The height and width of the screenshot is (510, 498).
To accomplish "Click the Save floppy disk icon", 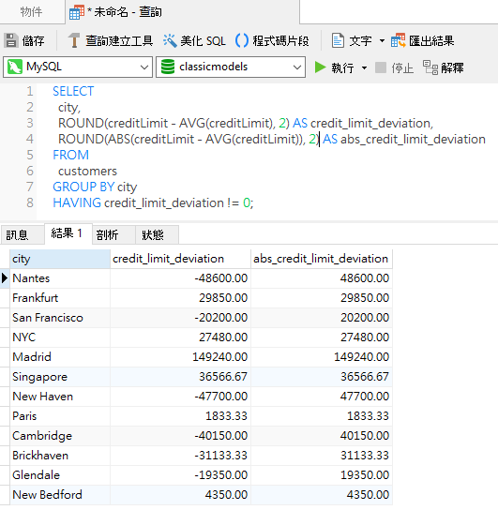I will [11, 40].
